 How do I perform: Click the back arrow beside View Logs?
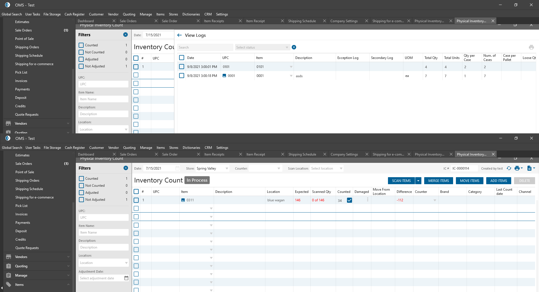pyautogui.click(x=179, y=35)
